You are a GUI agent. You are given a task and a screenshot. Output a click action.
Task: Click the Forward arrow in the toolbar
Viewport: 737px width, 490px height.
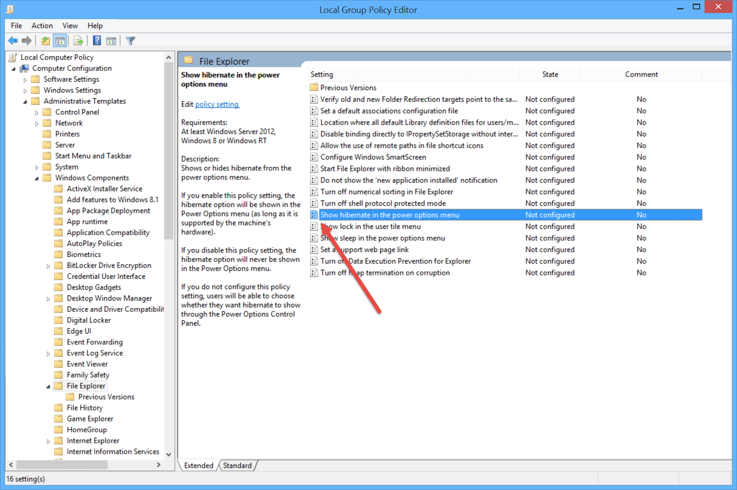click(x=27, y=41)
